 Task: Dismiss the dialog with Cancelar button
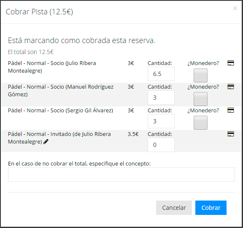point(174,208)
